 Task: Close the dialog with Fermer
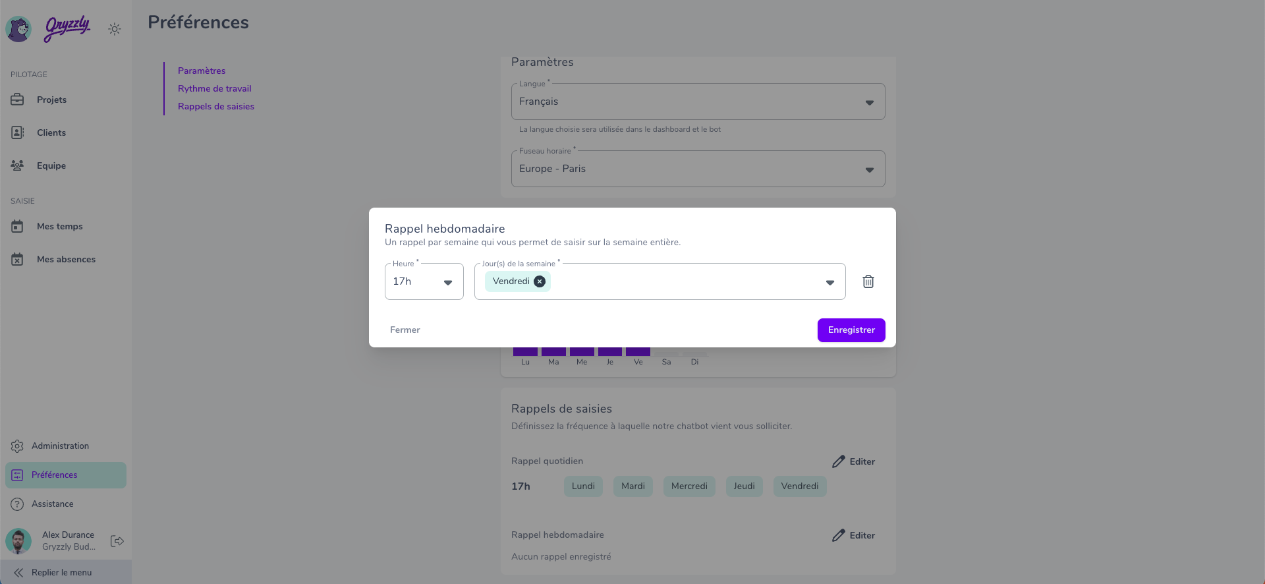coord(405,330)
